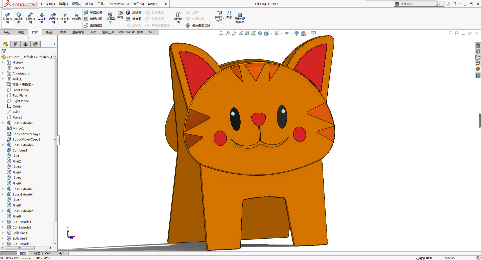
Task: Open the ConfigurationManager crosshair tab
Action: click(26, 44)
